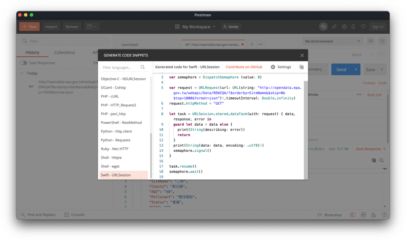Open tab options ellipsis menu
Screen dimensions: 406x241
(260, 44)
